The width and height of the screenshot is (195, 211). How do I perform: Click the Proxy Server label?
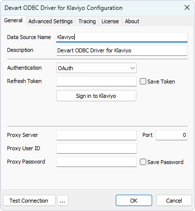pyautogui.click(x=23, y=135)
